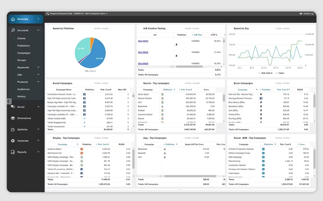The image size is (323, 201).
Task: Select the Repositioning campaign row
Action: [x=270, y=161]
